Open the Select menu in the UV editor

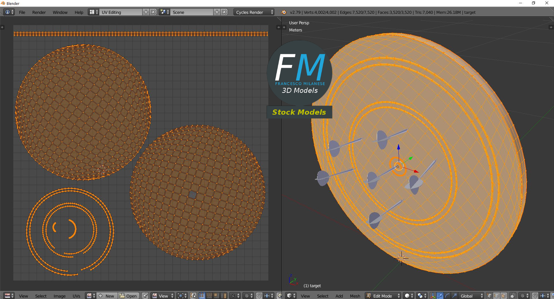tap(41, 296)
